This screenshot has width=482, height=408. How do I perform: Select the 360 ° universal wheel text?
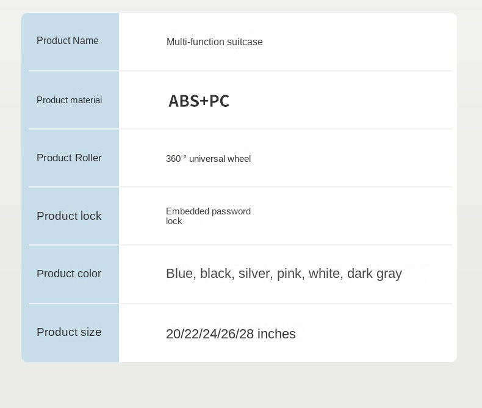pos(208,159)
